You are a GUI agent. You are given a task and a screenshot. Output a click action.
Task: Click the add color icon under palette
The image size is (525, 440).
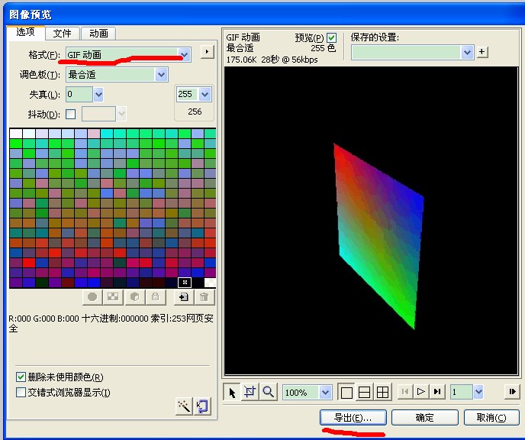pos(184,297)
